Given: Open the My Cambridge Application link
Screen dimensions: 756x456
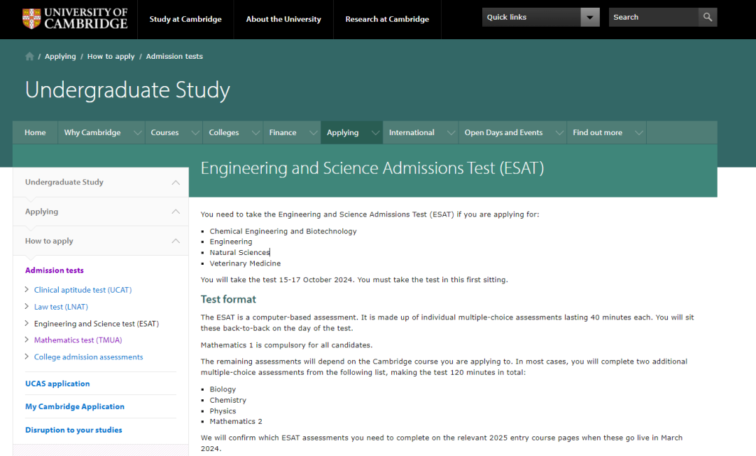Looking at the screenshot, I should 75,406.
